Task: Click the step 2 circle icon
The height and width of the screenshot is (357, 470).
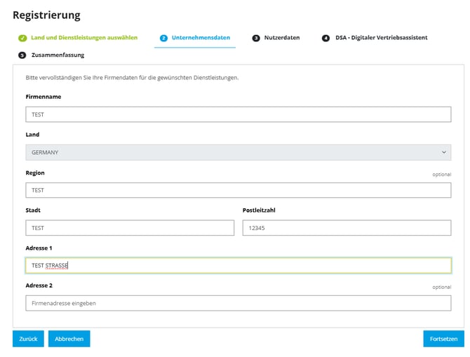Action: tap(163, 38)
